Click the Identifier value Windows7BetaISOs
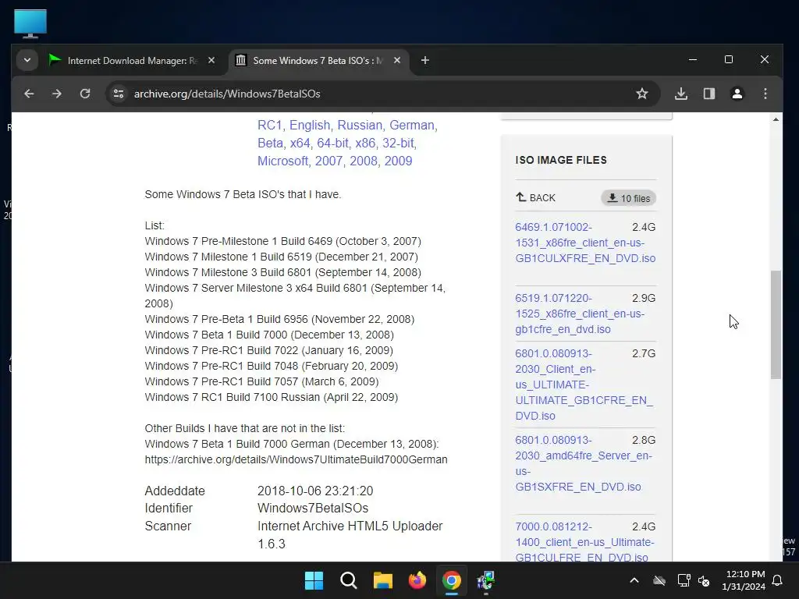This screenshot has width=799, height=599. [313, 509]
